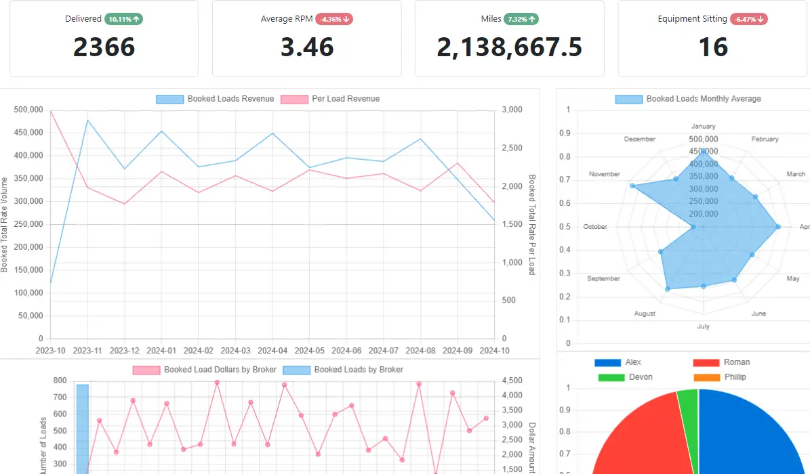Click the Miles value 2,138,667.5
The image size is (810, 474).
509,47
